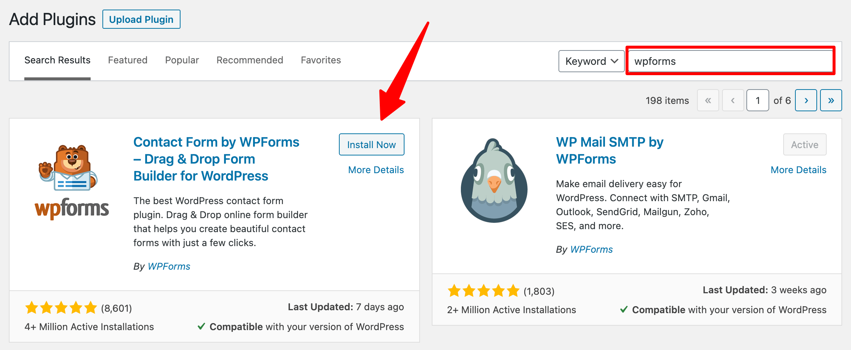Image resolution: width=851 pixels, height=350 pixels.
Task: Open More Details for Contact Form plugin
Action: click(375, 170)
